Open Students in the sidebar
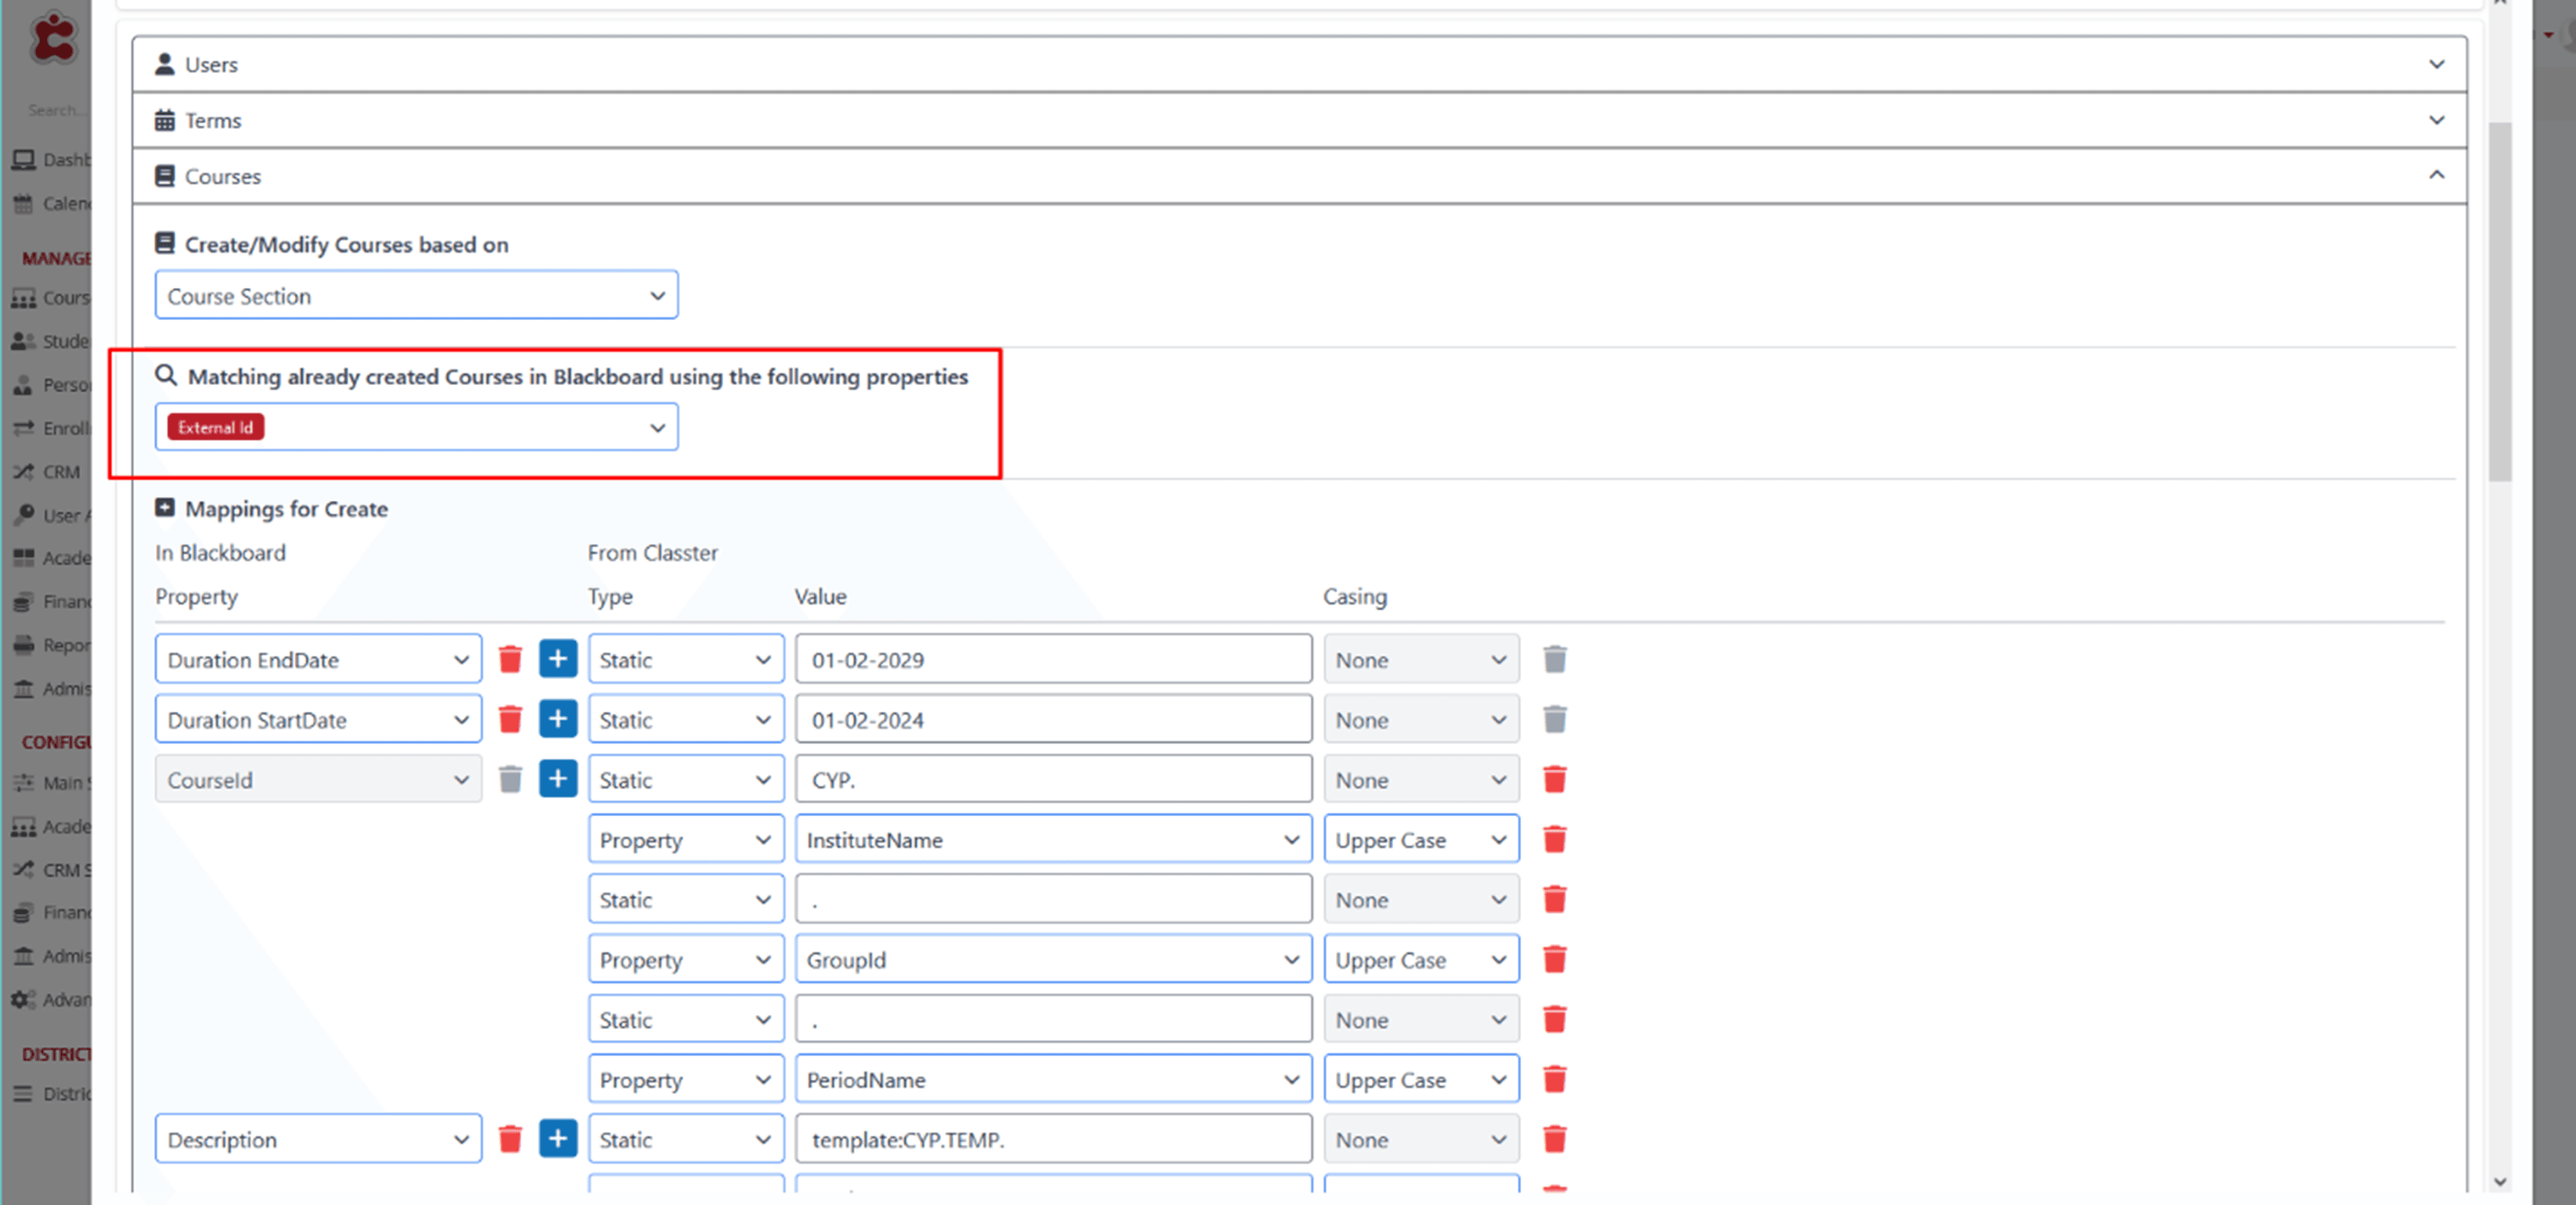The height and width of the screenshot is (1205, 2576). 51,341
